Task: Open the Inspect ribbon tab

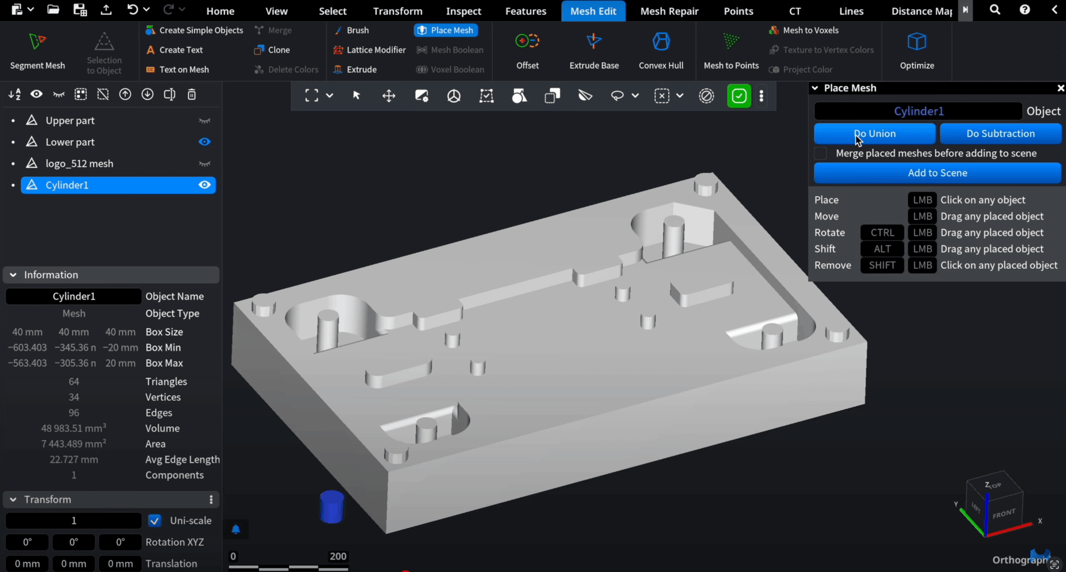Action: [463, 11]
